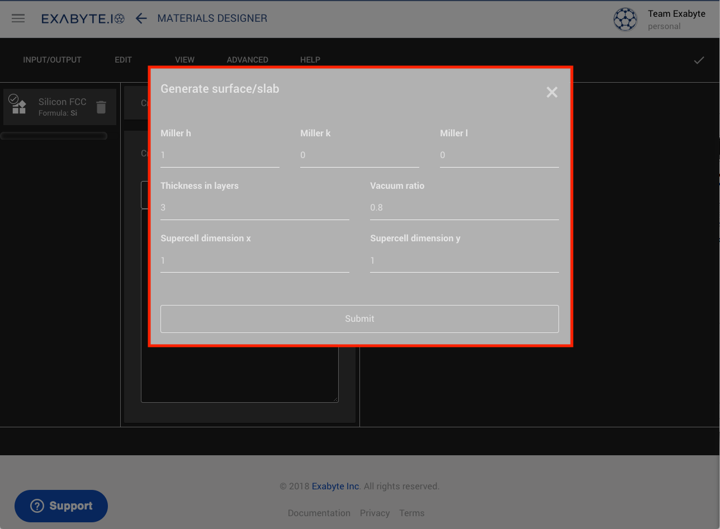The height and width of the screenshot is (529, 720).
Task: Open the ADVANCED menu
Action: tap(248, 60)
